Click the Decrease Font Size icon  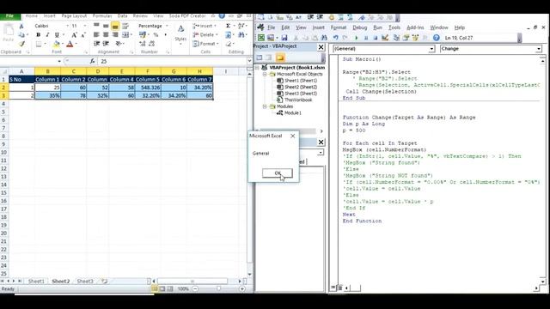point(83,34)
